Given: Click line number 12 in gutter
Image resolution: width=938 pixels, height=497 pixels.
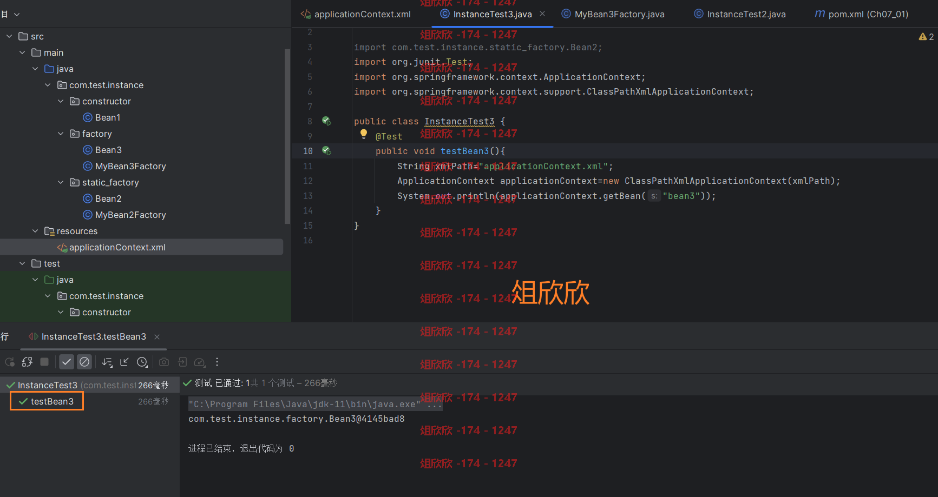Looking at the screenshot, I should click(307, 181).
